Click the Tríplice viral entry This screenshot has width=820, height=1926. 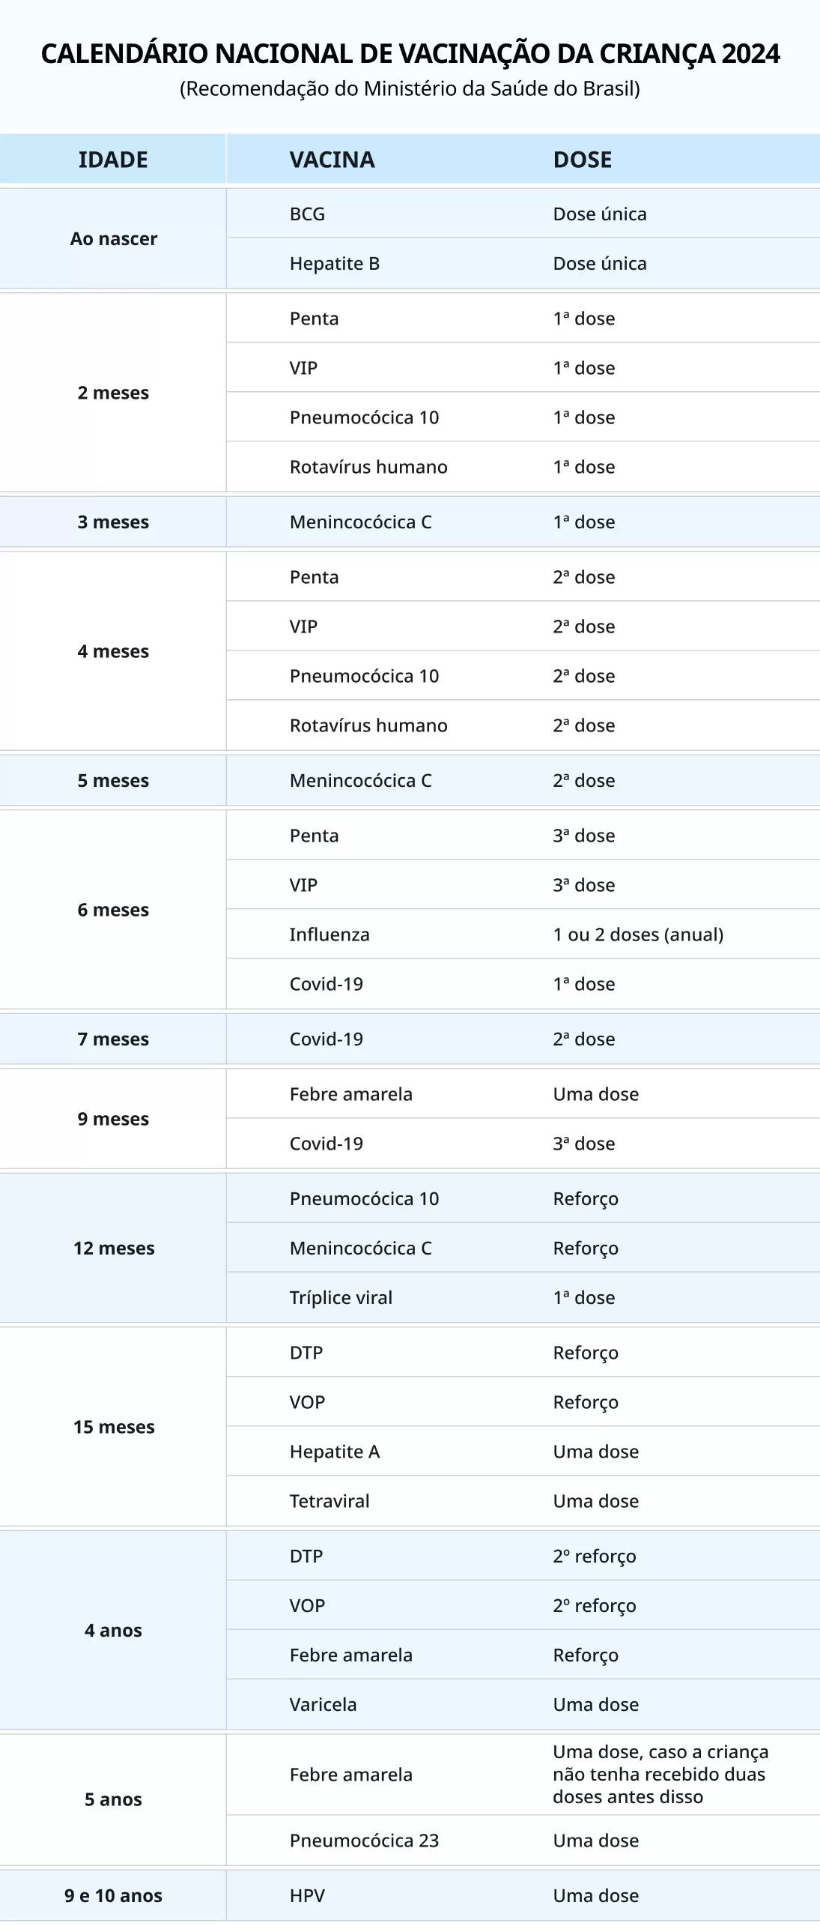341,1298
